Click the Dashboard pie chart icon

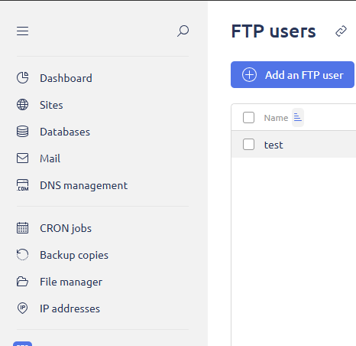tap(22, 78)
